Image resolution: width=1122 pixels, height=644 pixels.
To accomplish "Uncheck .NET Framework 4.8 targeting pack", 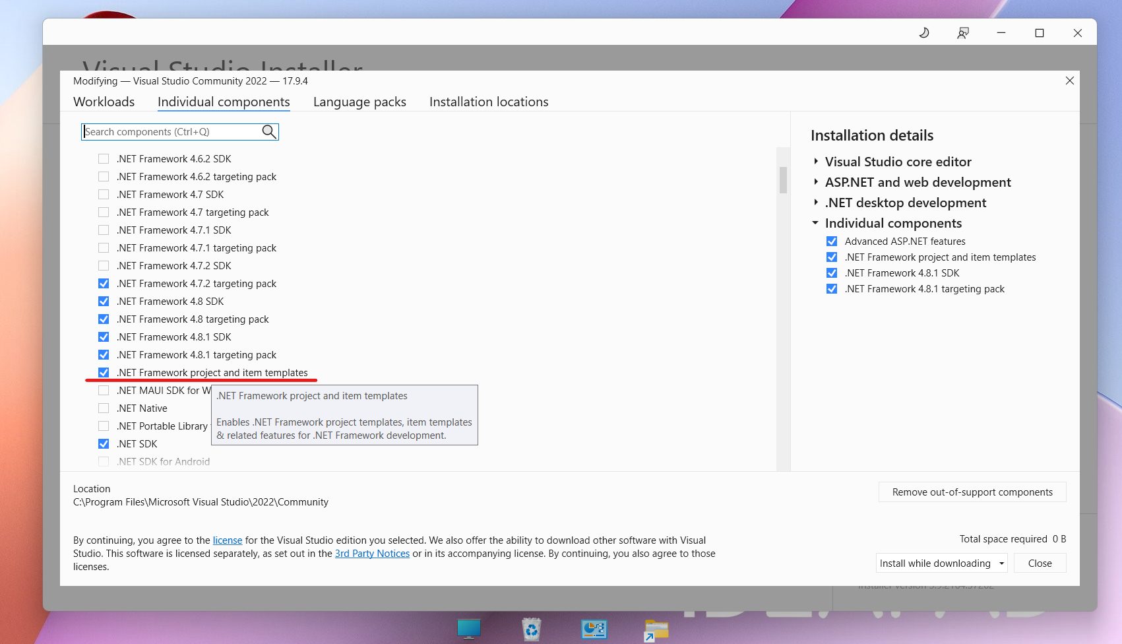I will point(104,319).
